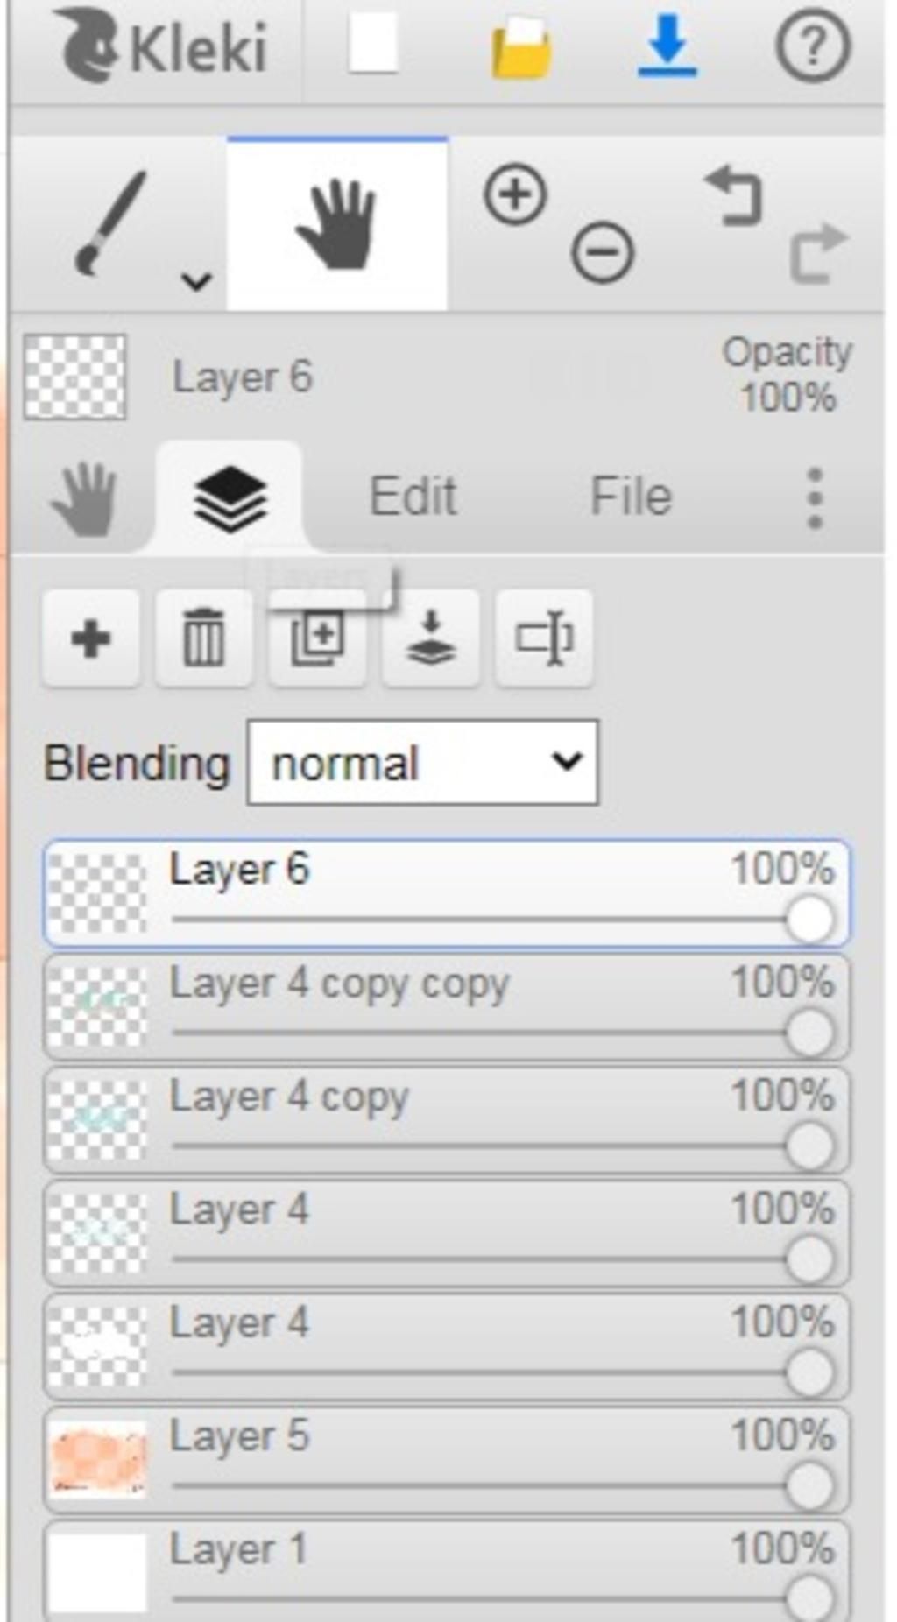Delete the selected layer with trash icon
This screenshot has height=1622, width=897.
tap(203, 638)
